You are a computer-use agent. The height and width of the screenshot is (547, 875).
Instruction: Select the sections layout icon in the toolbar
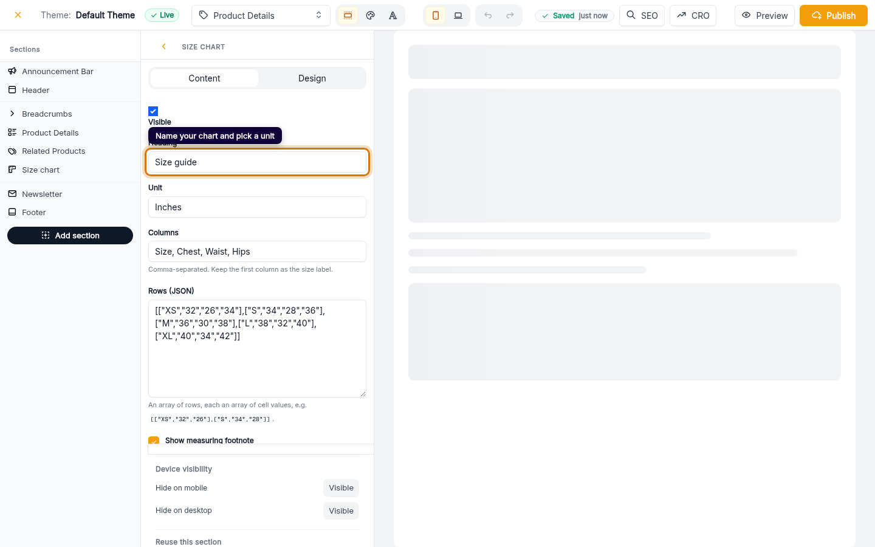tap(348, 15)
